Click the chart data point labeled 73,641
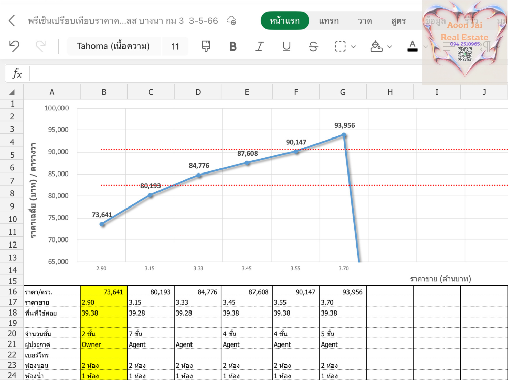 (102, 224)
